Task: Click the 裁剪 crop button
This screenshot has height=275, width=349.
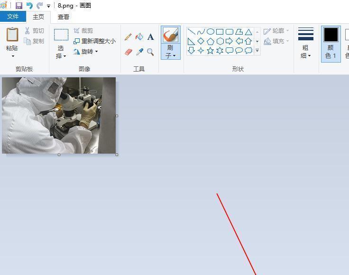Action: click(x=83, y=31)
